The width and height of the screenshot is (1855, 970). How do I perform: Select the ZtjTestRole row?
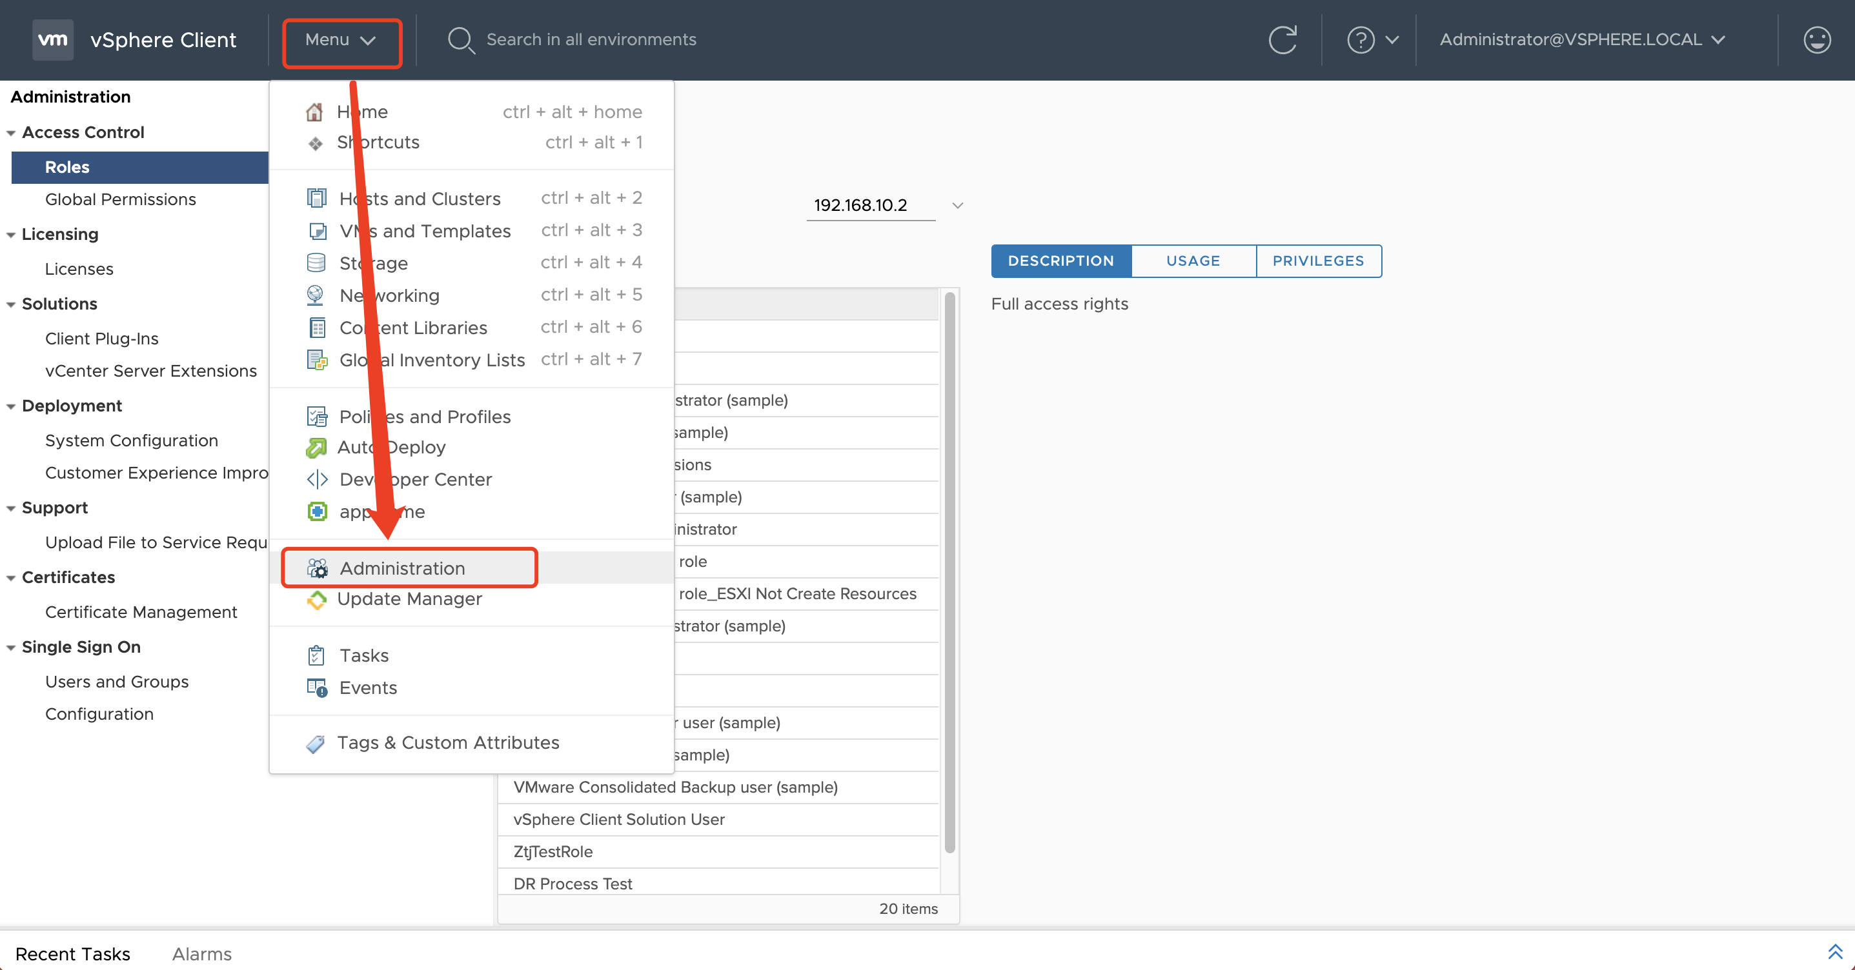(718, 852)
